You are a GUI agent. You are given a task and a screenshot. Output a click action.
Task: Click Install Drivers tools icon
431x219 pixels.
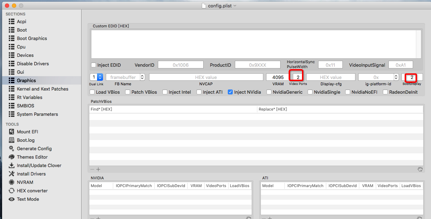11,174
